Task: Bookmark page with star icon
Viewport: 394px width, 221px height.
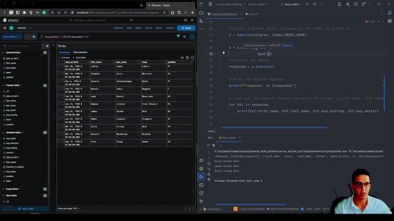Action: pyautogui.click(x=52, y=12)
